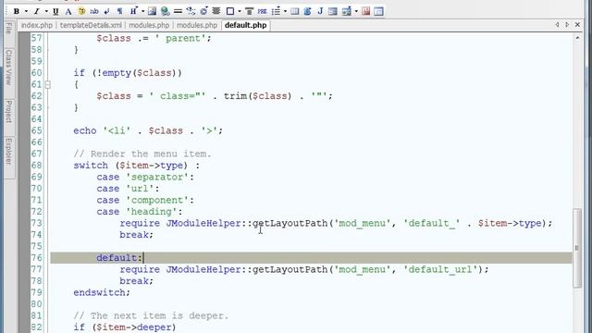Insert an image tag with the picture icon
The height and width of the screenshot is (333, 592).
[152, 11]
